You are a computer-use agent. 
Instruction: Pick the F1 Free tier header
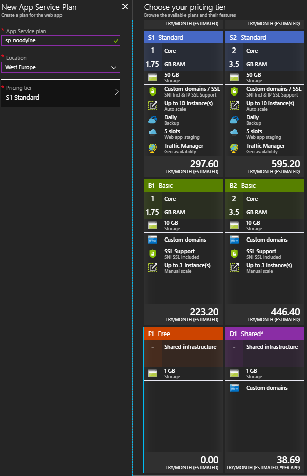[x=183, y=334]
